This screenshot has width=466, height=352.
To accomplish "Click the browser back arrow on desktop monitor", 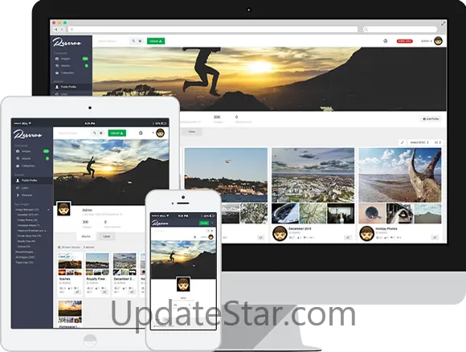I will [56, 29].
